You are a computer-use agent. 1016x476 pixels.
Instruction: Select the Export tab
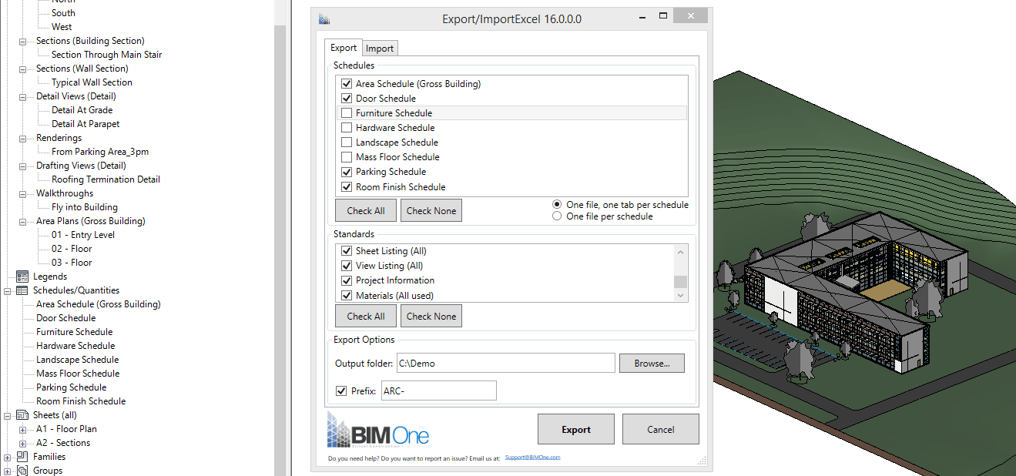click(x=343, y=47)
